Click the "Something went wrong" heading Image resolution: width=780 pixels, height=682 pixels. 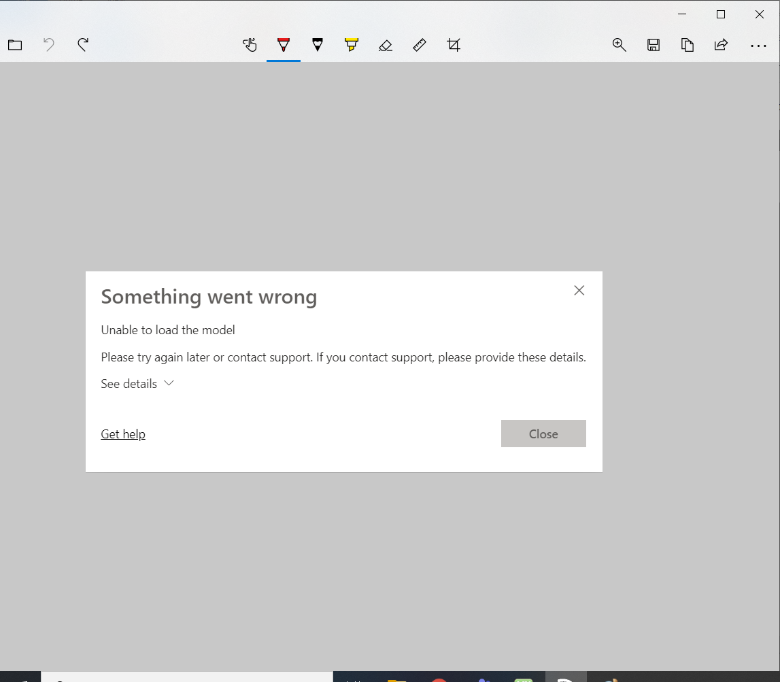click(x=209, y=297)
